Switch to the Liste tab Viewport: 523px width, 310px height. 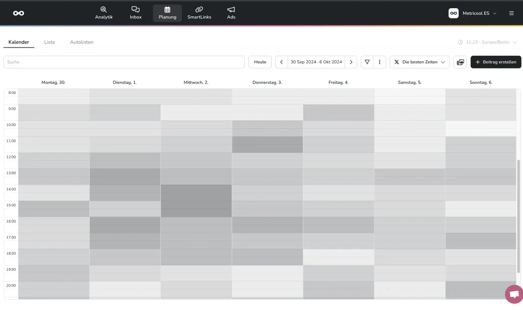(50, 42)
